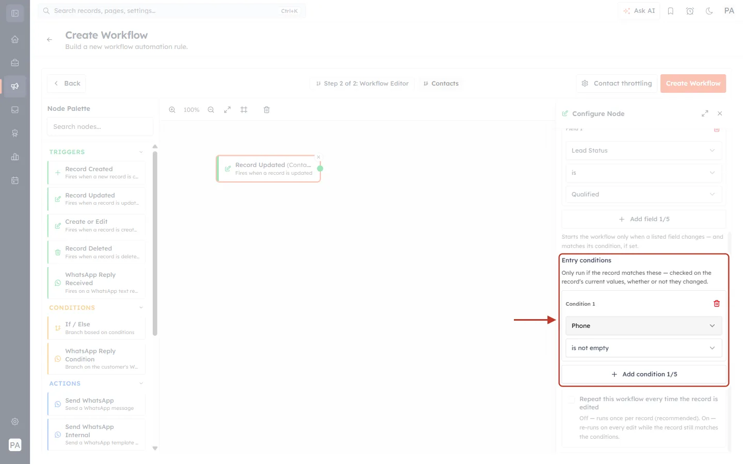Open the alarm clock icon in top bar

tap(690, 11)
